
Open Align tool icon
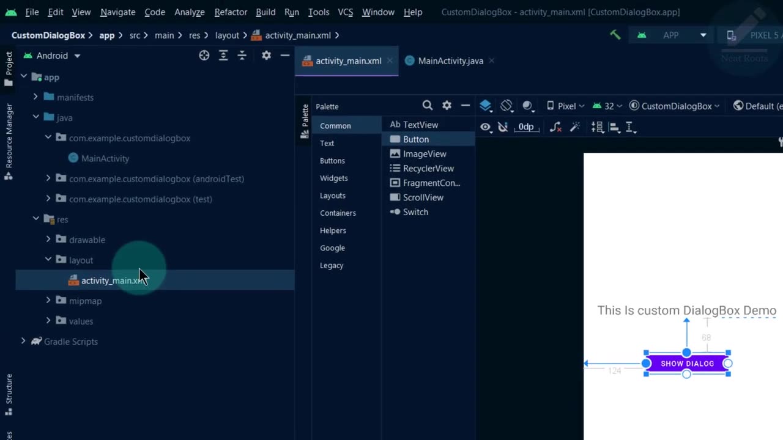[x=615, y=127]
